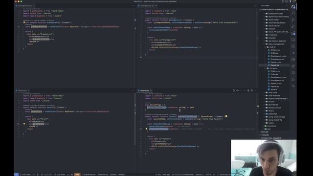Click selected parentState variable in bottom-left editor
This screenshot has width=313, height=176.
[36, 111]
